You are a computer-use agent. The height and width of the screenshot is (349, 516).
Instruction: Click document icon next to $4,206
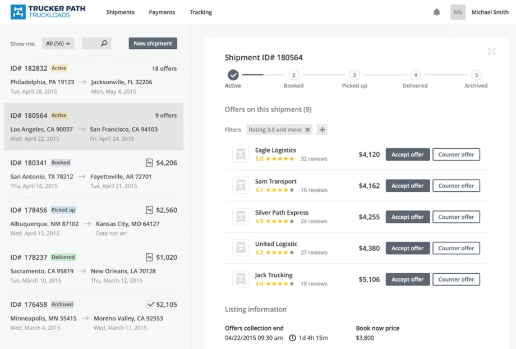point(149,163)
